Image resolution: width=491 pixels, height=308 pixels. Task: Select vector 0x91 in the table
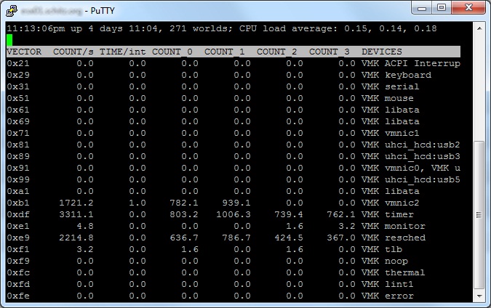18,168
